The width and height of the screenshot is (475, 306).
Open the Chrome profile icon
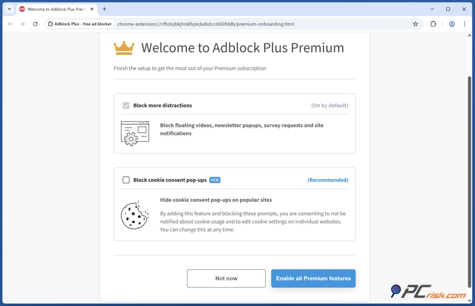452,24
